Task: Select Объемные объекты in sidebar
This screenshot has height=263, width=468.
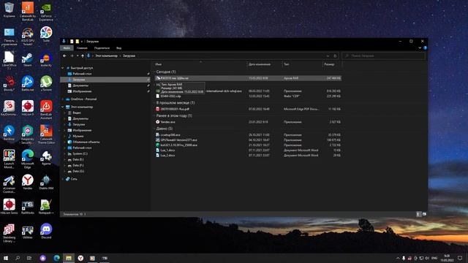Action: pyautogui.click(x=86, y=142)
